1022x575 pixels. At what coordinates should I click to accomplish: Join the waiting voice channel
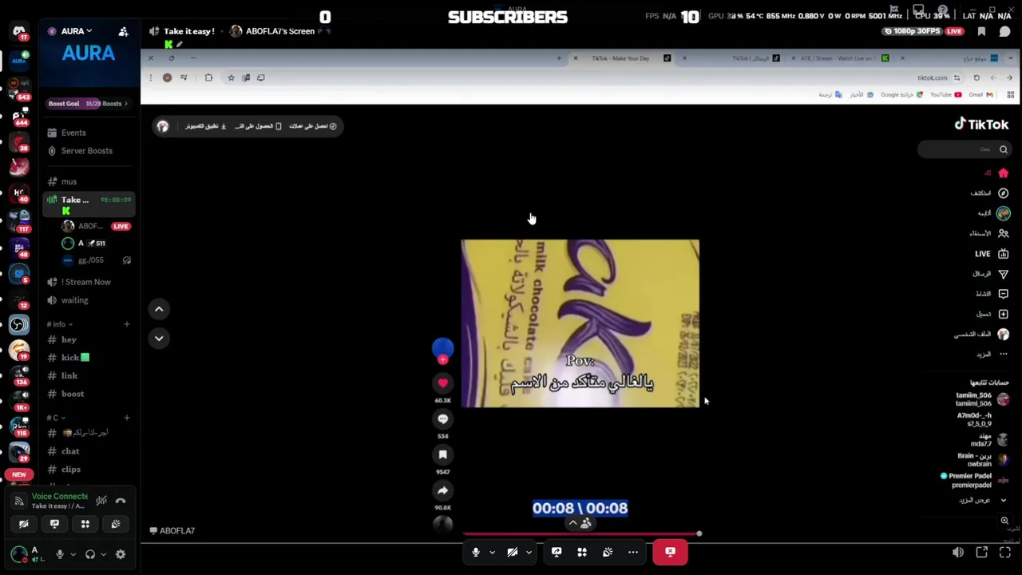(x=74, y=300)
